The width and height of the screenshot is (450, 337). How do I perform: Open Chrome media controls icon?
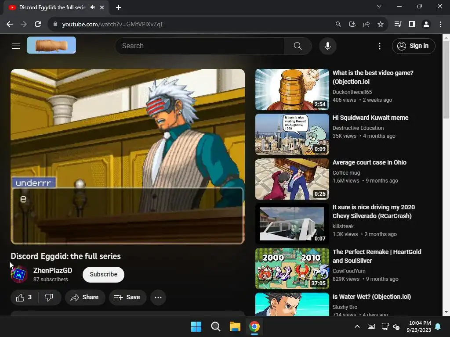(x=398, y=25)
